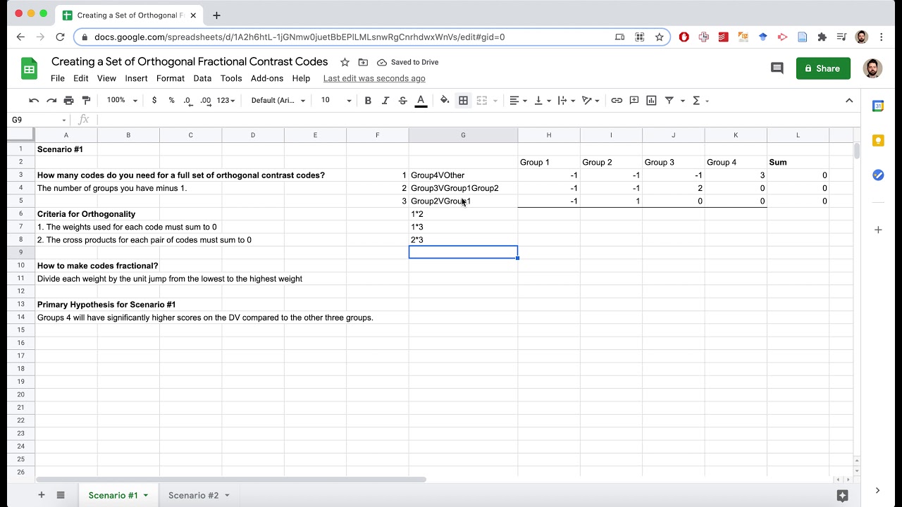Viewport: 902px width, 507px height.
Task: Decrease decimal places
Action: [187, 101]
